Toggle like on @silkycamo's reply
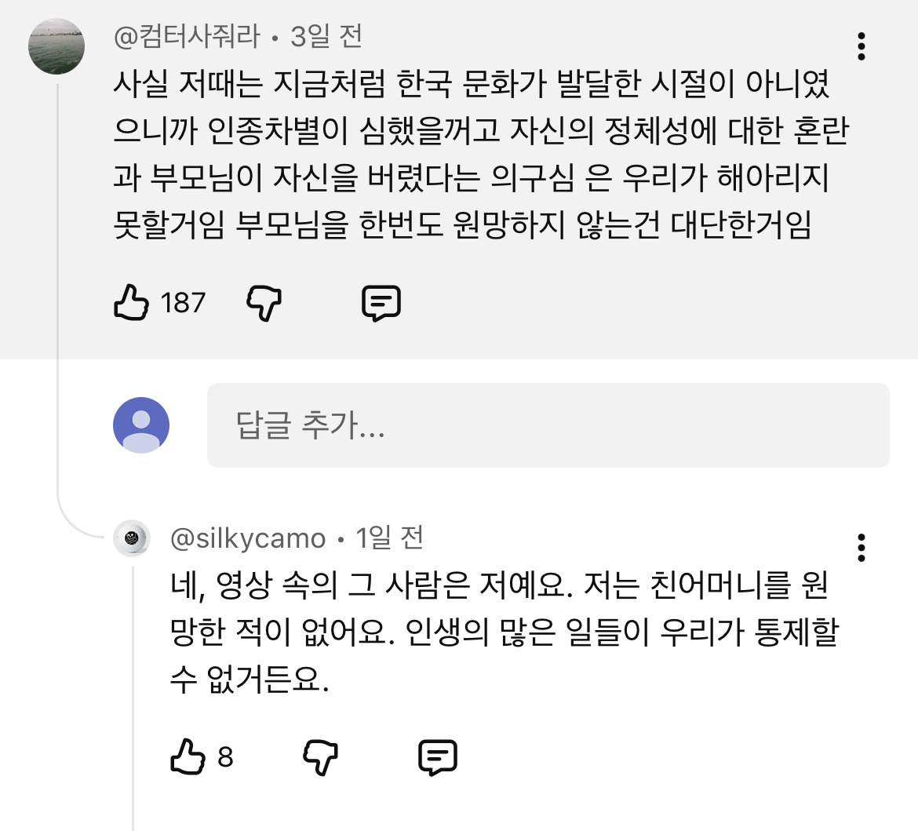Image resolution: width=918 pixels, height=831 pixels. (188, 756)
